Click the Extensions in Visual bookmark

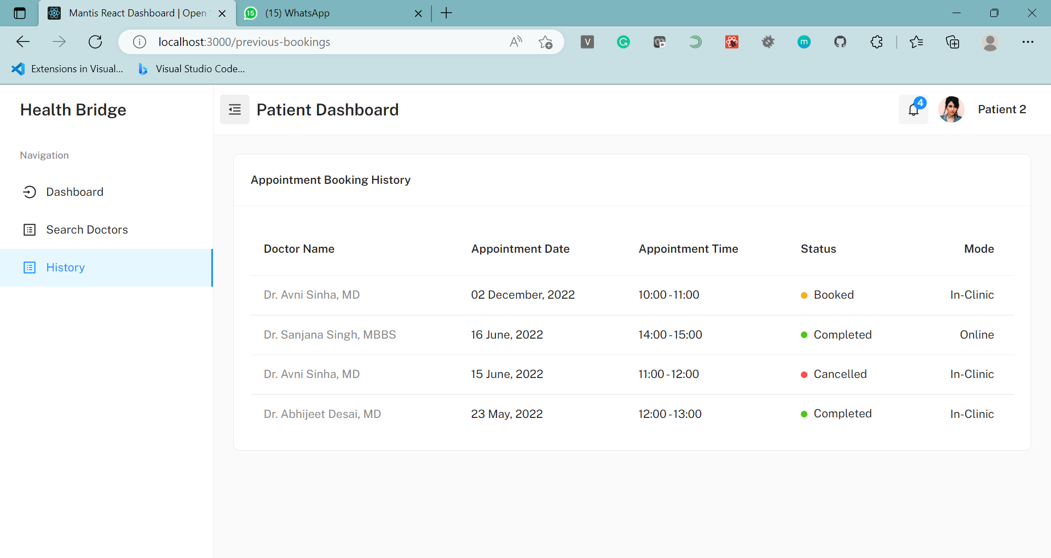coord(68,69)
